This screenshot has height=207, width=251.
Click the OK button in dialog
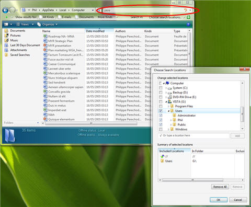click(219, 200)
